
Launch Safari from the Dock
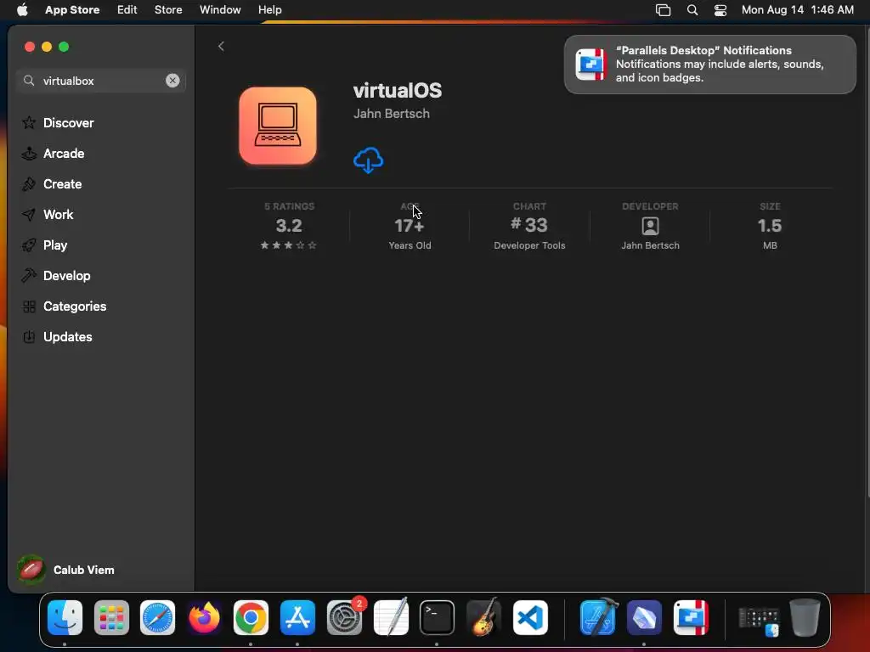point(157,617)
